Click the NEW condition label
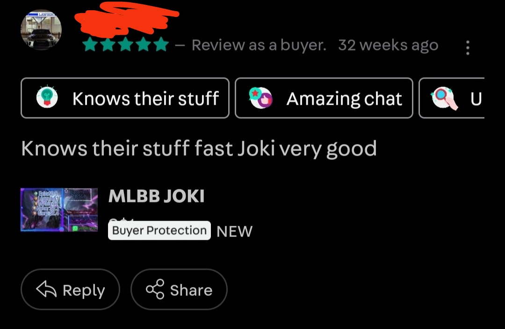The height and width of the screenshot is (329, 505). tap(234, 231)
